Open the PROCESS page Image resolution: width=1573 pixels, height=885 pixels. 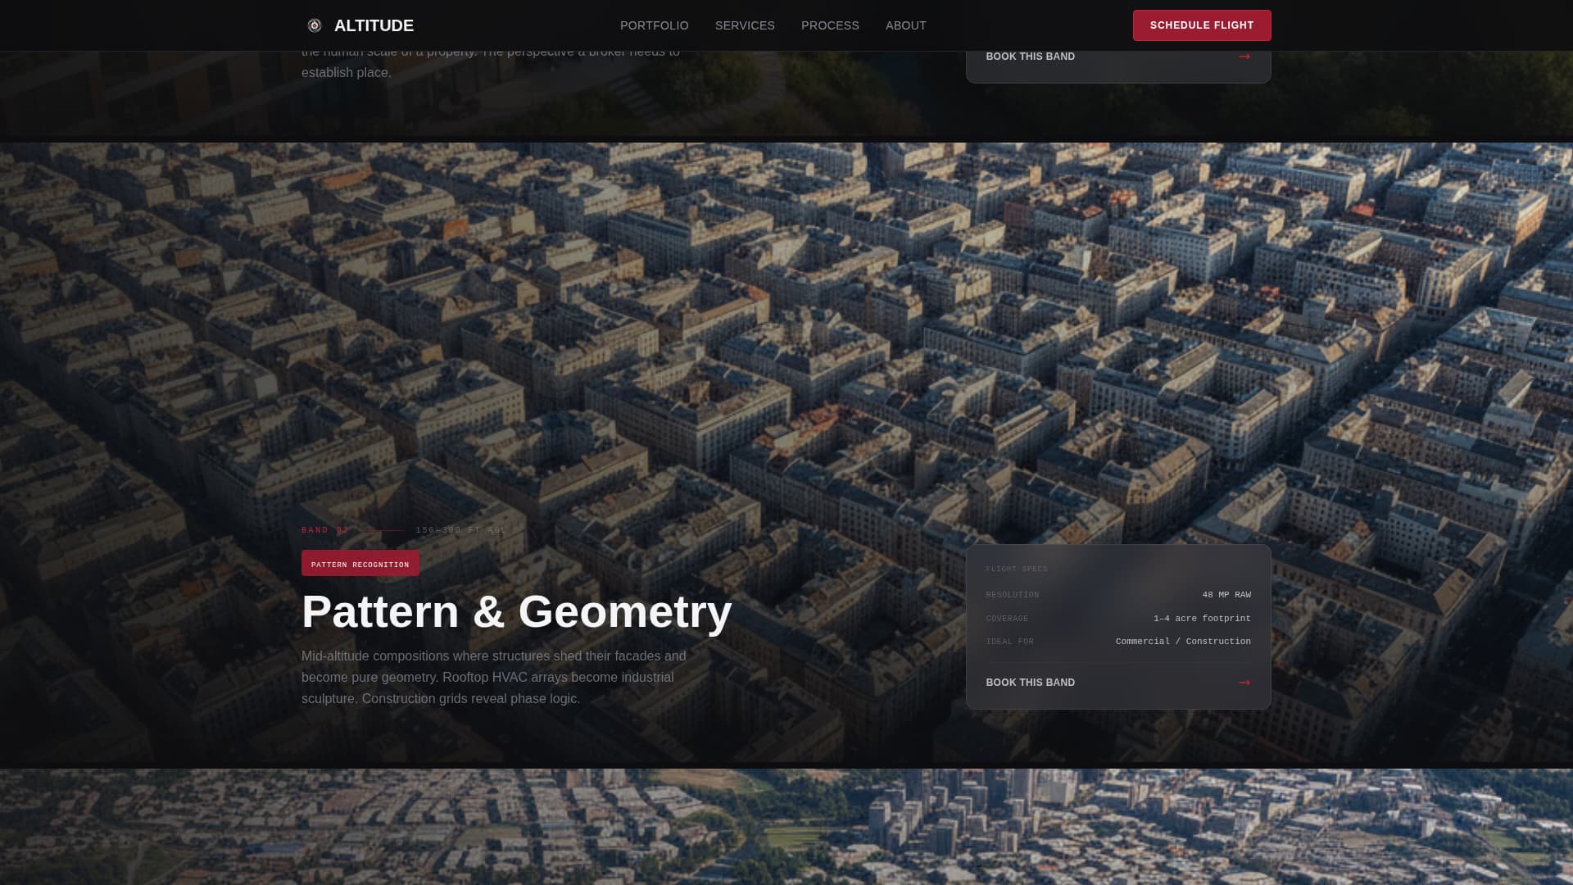tap(830, 25)
